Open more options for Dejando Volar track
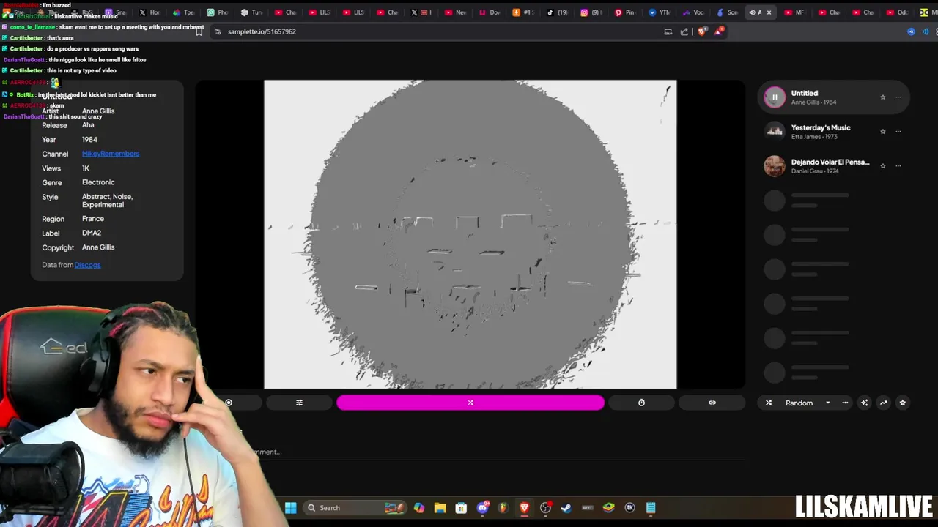Screen dimensions: 938x527 point(898,165)
